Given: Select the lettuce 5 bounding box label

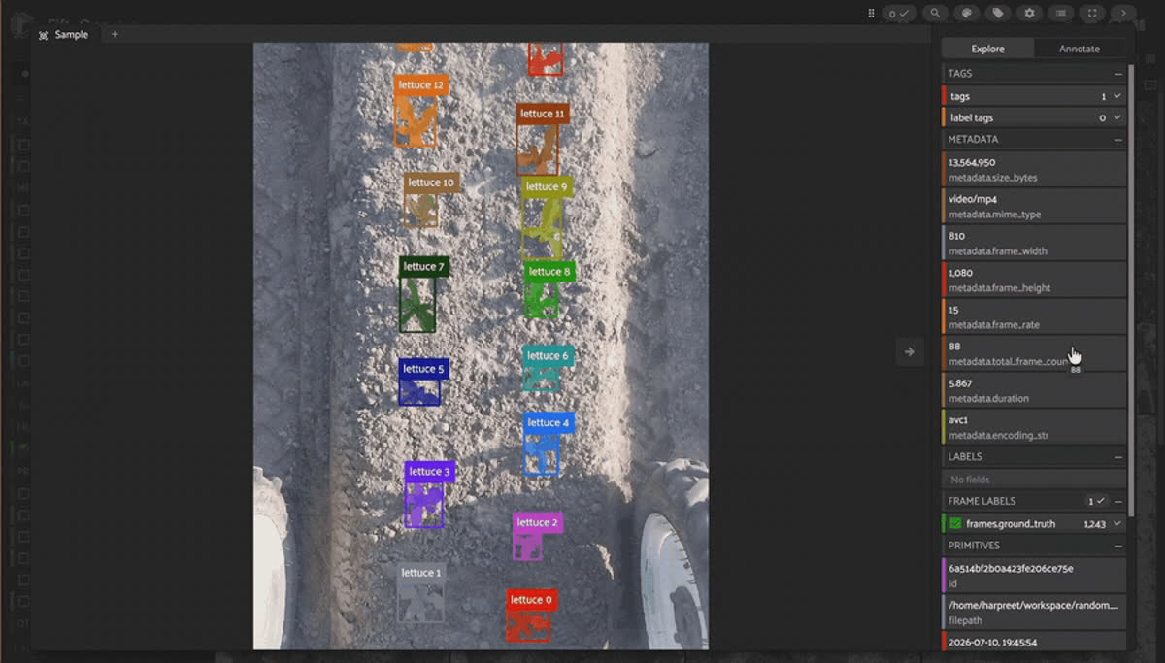Looking at the screenshot, I should [x=423, y=369].
